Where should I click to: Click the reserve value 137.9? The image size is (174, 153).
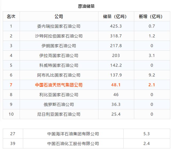point(116,75)
